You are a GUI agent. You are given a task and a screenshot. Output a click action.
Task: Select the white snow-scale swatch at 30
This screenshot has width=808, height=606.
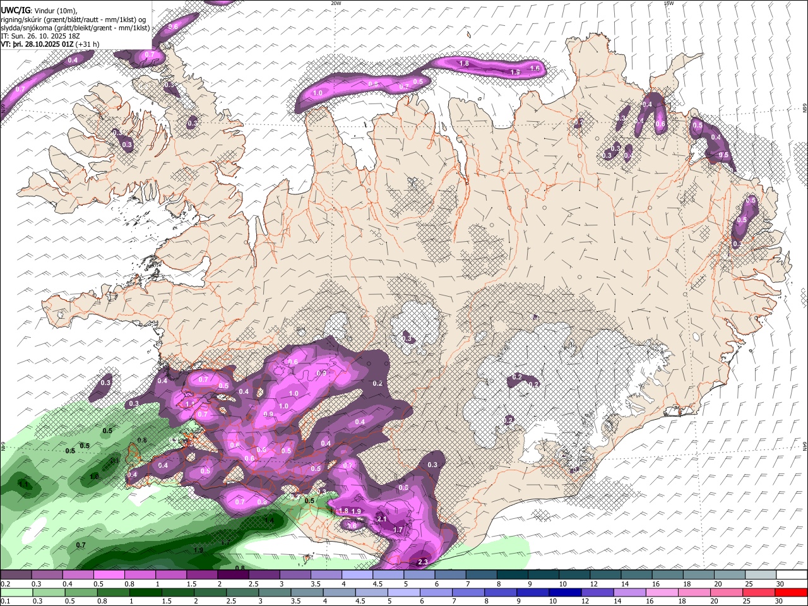tap(791, 574)
